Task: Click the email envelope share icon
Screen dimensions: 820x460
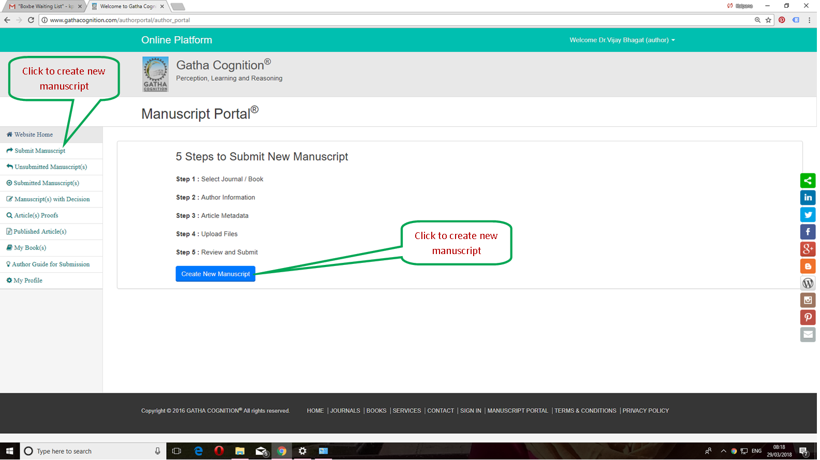Action: (808, 334)
